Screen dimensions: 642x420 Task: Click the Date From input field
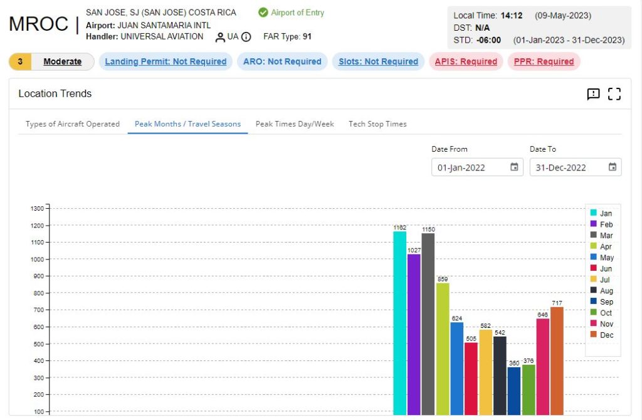click(470, 167)
